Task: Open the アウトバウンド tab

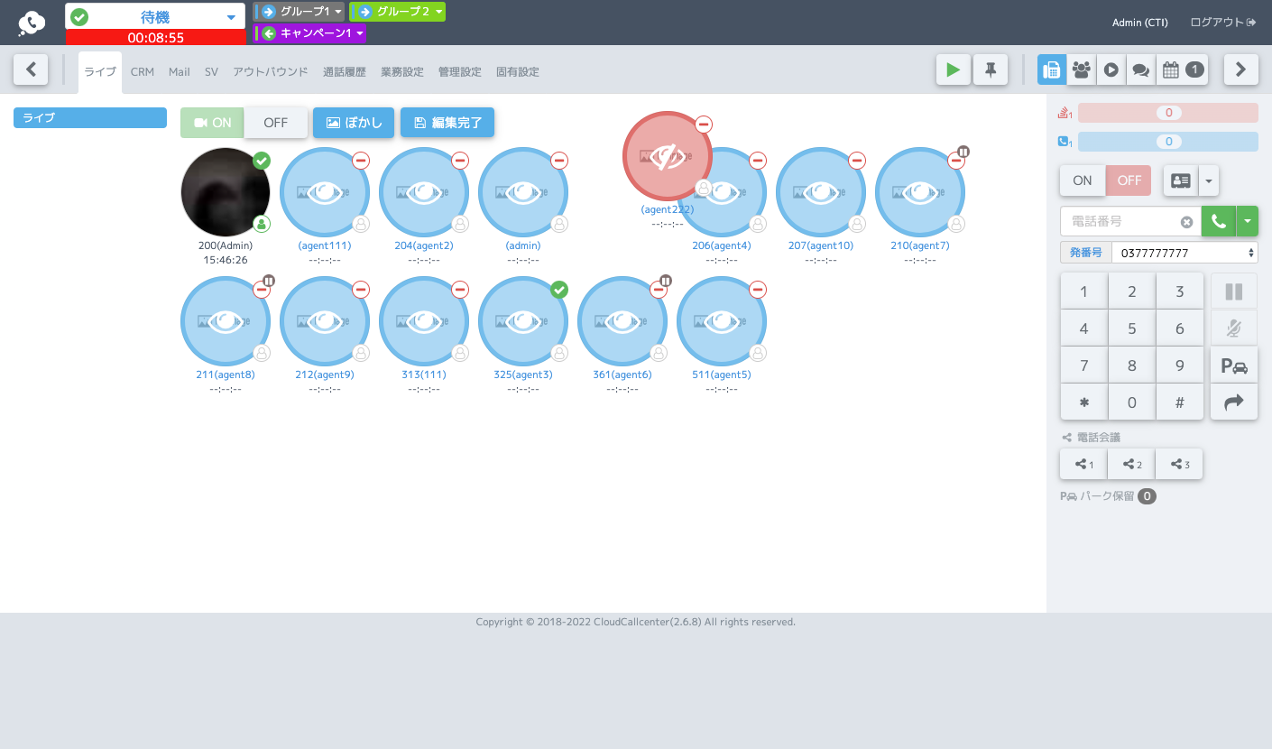Action: pyautogui.click(x=271, y=72)
